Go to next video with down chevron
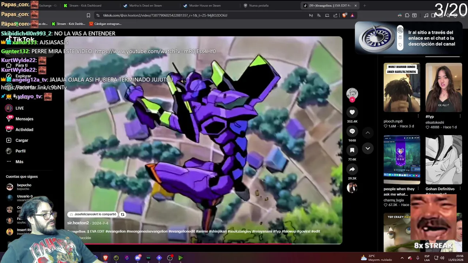Screen dimensions: 468x263 (368, 148)
